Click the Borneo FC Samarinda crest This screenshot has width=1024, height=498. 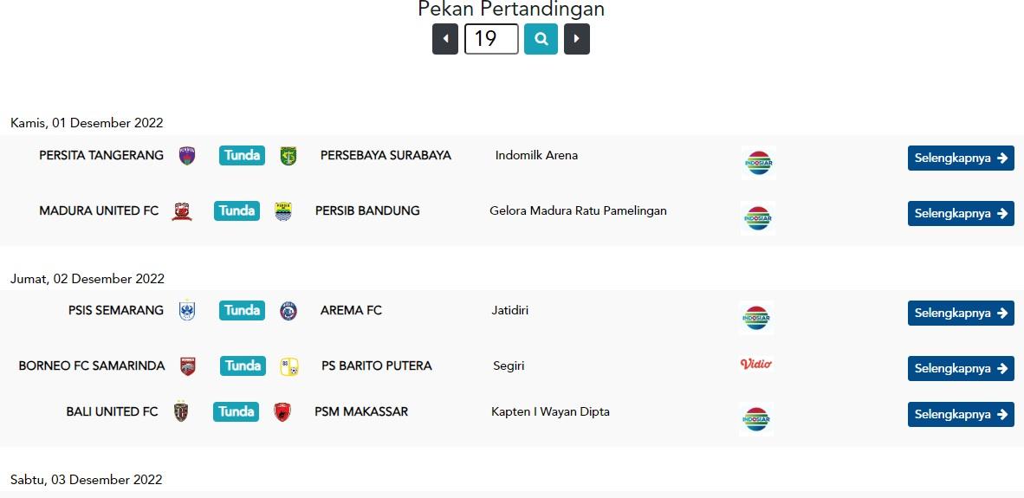pyautogui.click(x=188, y=366)
